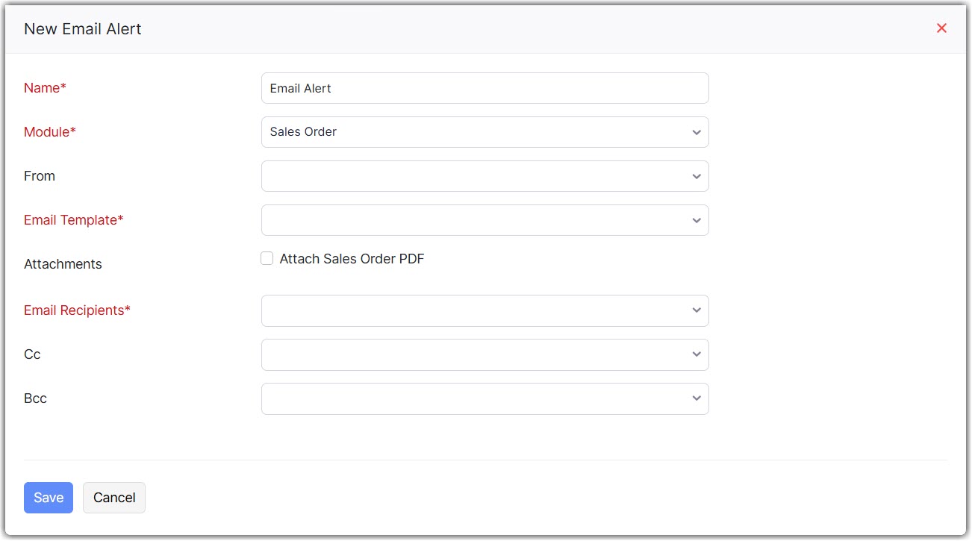Click the From field label

click(40, 176)
